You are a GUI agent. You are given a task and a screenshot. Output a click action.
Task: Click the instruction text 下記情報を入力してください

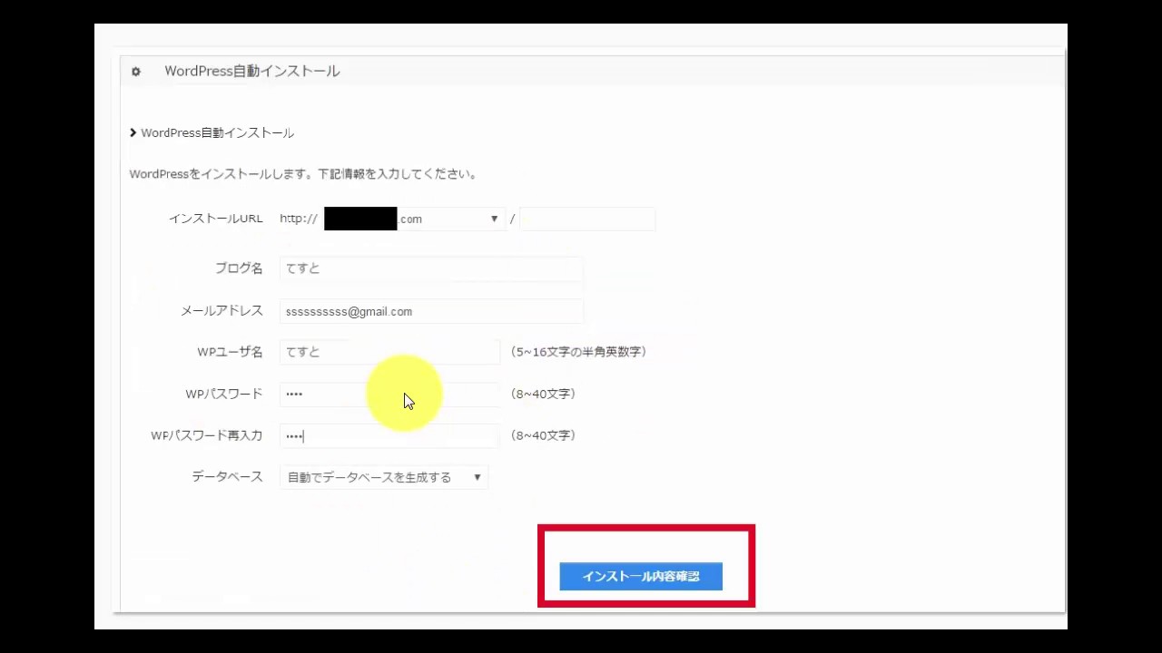pos(398,174)
